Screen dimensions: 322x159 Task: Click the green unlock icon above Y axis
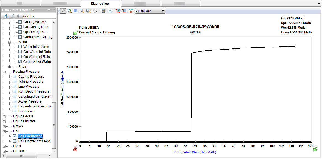(x=76, y=33)
